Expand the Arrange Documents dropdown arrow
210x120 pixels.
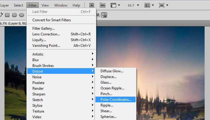[x=153, y=5]
